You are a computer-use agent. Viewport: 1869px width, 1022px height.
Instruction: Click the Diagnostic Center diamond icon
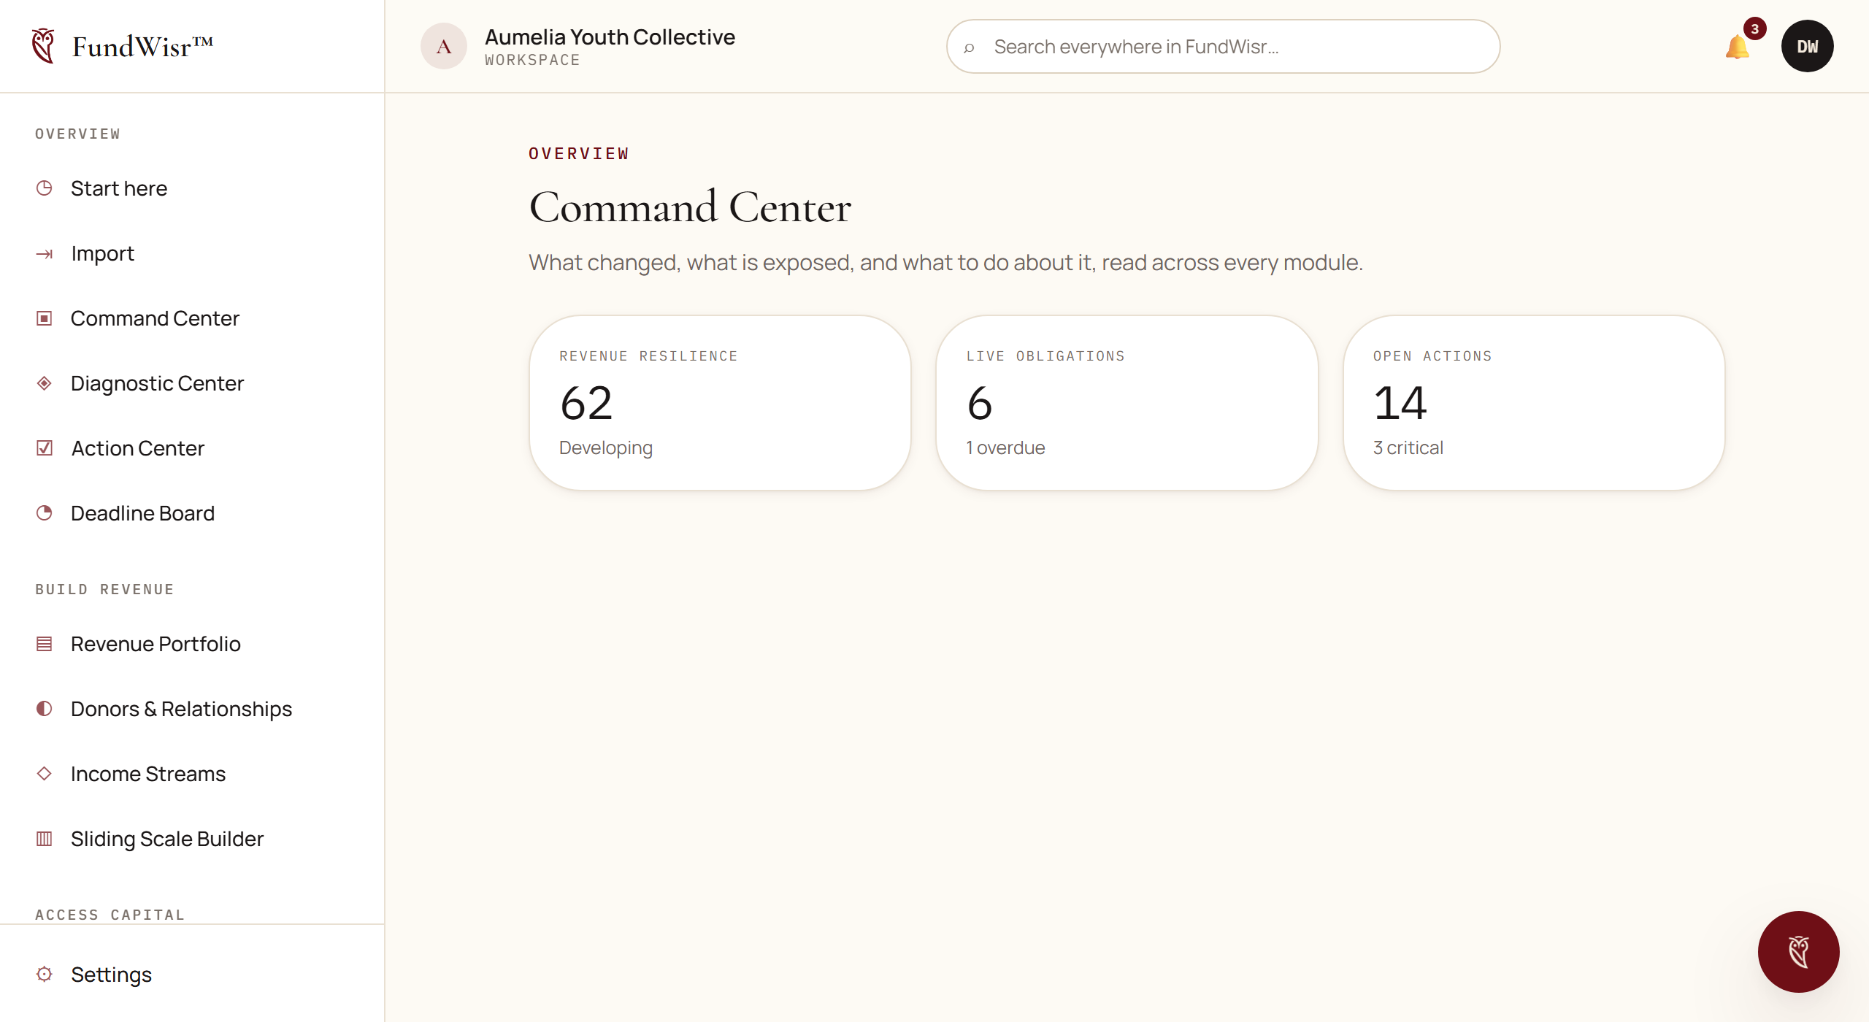pos(45,383)
